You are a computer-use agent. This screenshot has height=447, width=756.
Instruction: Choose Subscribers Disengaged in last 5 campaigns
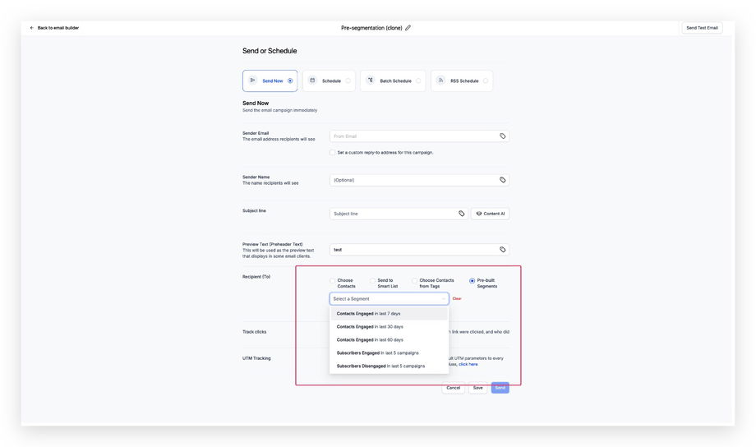pos(380,366)
